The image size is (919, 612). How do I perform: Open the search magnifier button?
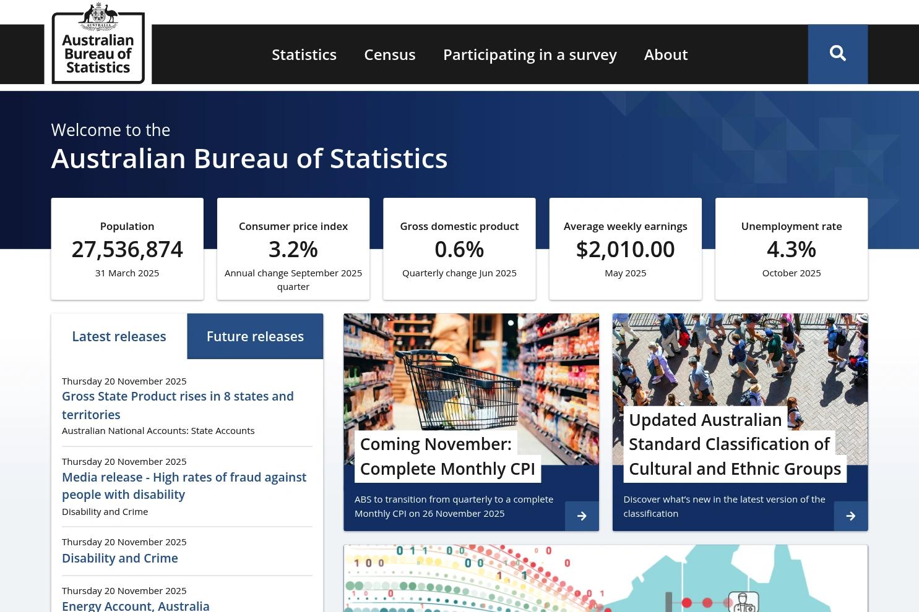point(838,54)
